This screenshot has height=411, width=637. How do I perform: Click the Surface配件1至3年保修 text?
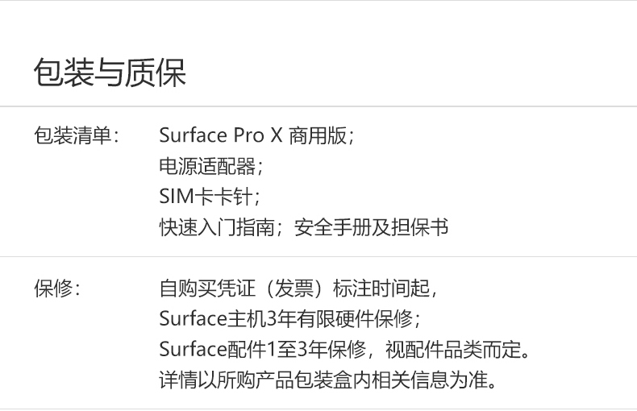tap(263, 349)
